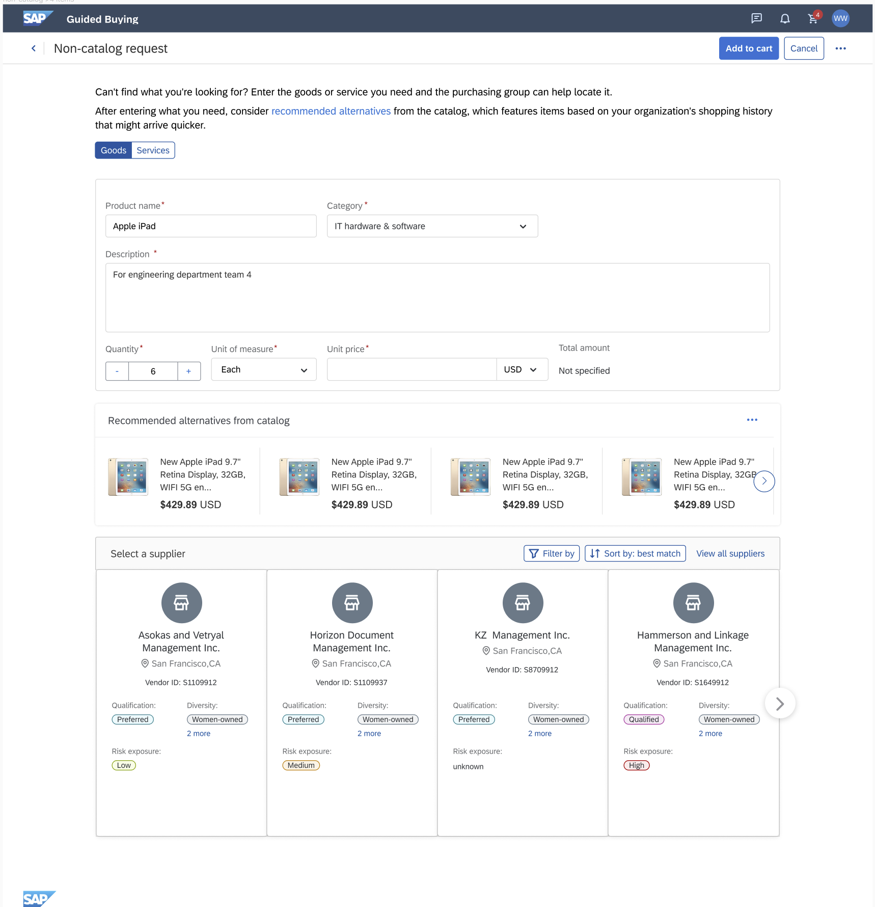Show 2 more diversity for KZ Management

(x=540, y=733)
